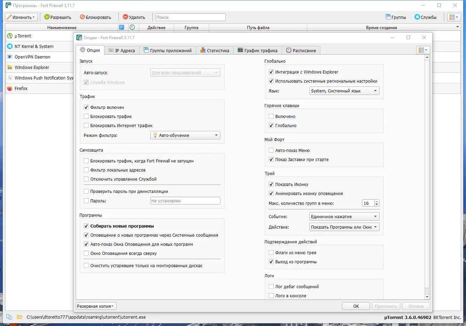Viewport: 466px width, 326px height.
Task: Toggle Анимировать иконку оповещения checkbox
Action: pos(271,193)
